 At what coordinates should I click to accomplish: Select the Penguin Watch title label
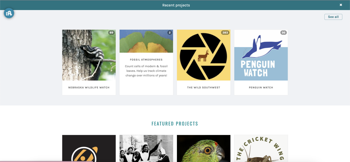(x=261, y=88)
